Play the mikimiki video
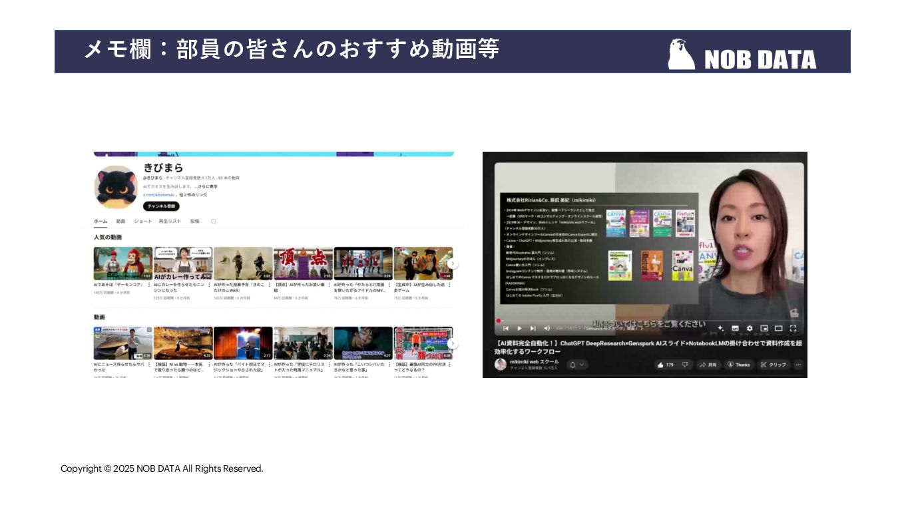 [x=520, y=328]
